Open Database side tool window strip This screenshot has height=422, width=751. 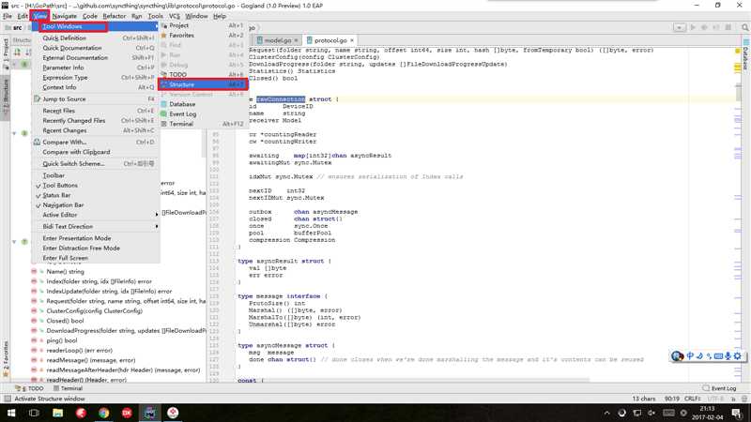(x=746, y=54)
